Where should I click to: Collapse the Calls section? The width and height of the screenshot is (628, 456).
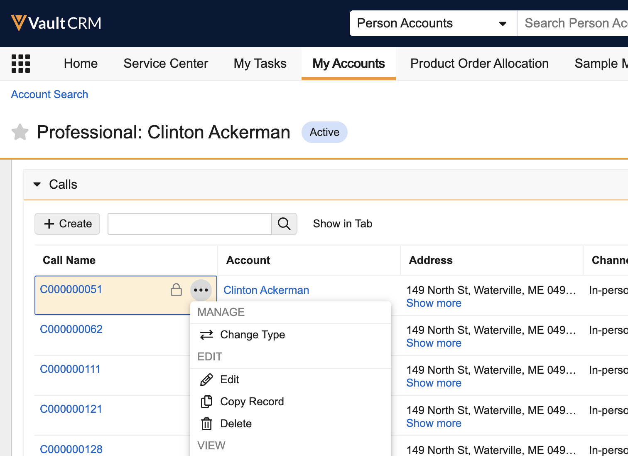[x=37, y=185]
